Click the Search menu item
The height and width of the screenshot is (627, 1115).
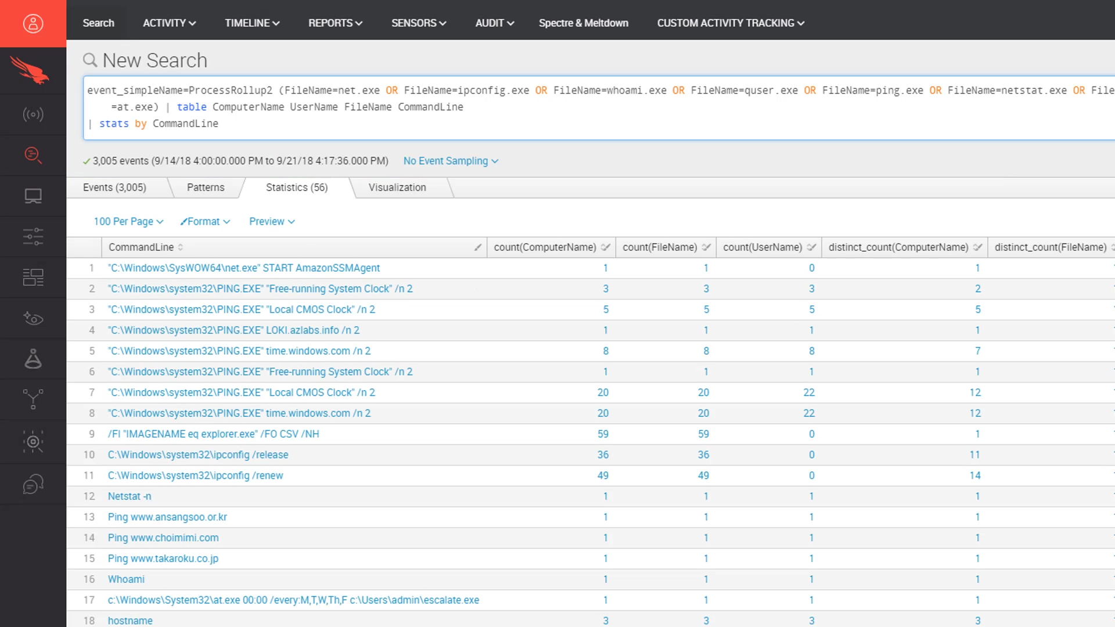pyautogui.click(x=98, y=23)
